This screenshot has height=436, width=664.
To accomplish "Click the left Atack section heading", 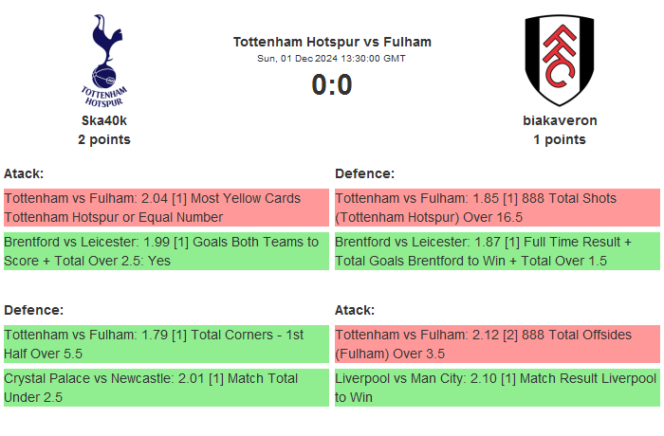I will coord(24,173).
